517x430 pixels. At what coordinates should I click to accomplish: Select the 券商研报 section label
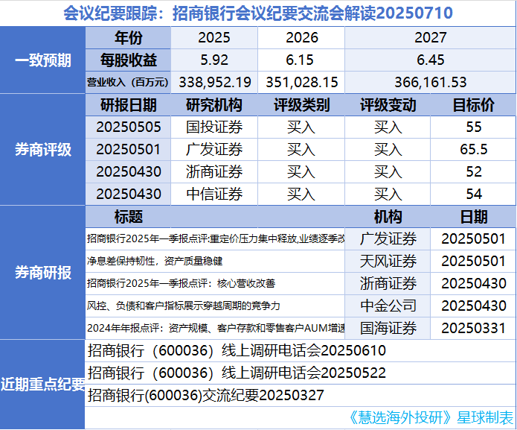[x=43, y=273]
